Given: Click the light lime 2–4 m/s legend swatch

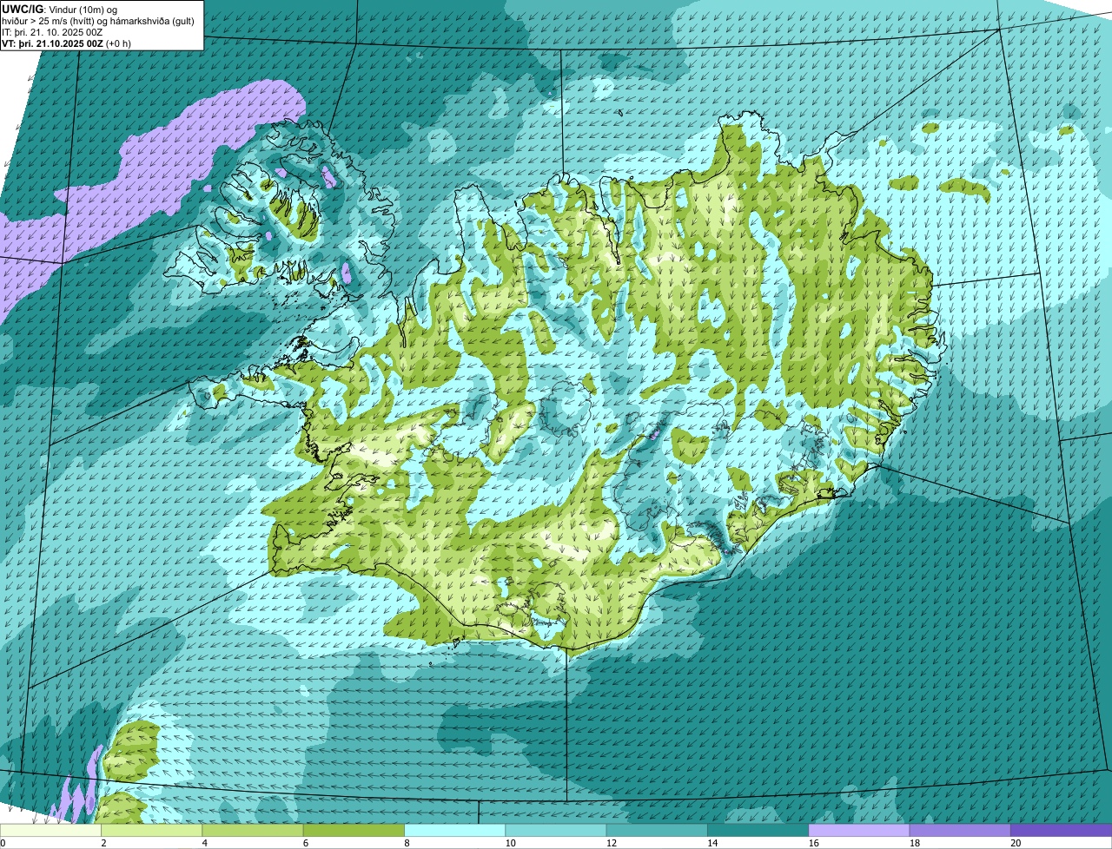Looking at the screenshot, I should [x=152, y=831].
